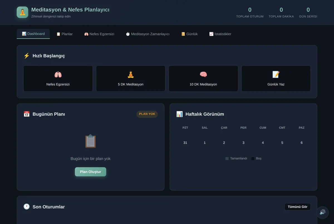
Task: Open Günlük Yaz notepad icon card
Action: 276,78
